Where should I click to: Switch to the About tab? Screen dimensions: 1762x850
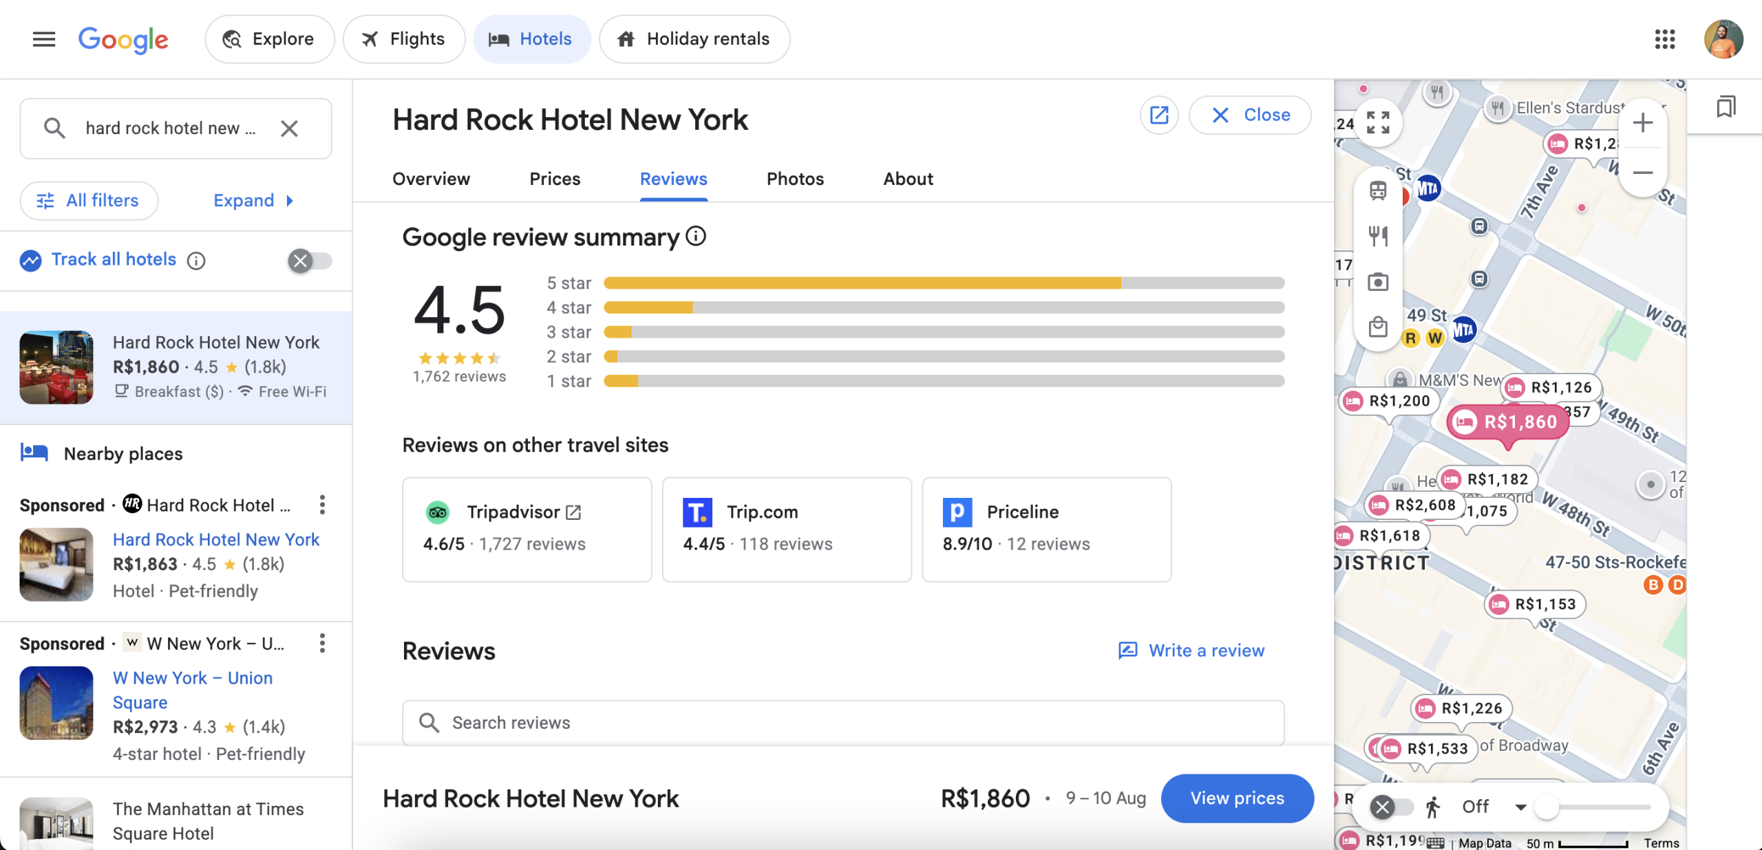[x=908, y=179]
